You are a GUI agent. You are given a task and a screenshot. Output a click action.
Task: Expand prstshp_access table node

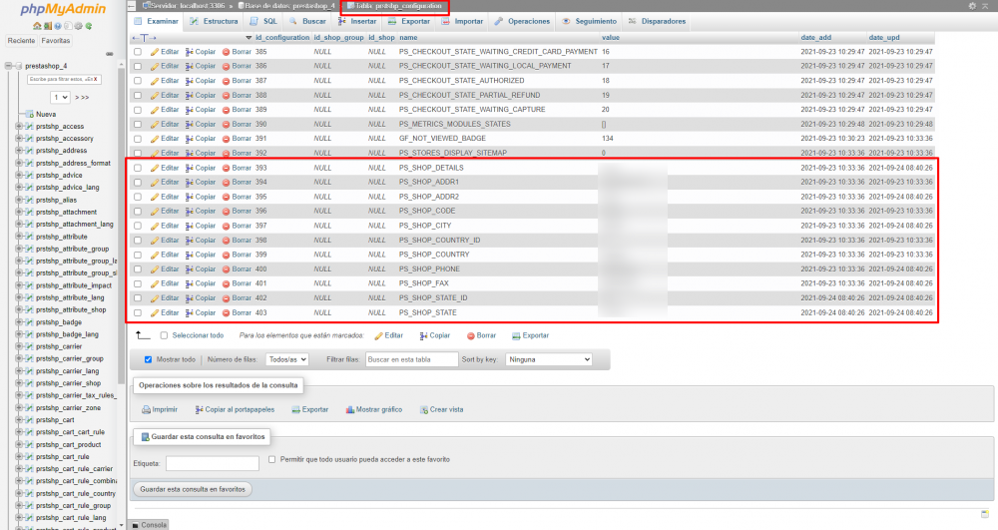point(18,127)
